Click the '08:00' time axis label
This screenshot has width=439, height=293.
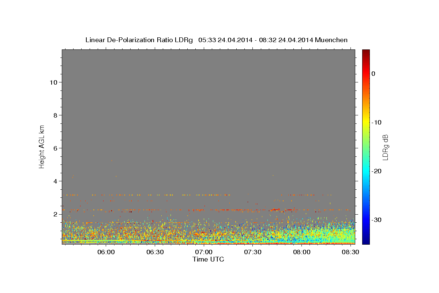tap(301, 252)
